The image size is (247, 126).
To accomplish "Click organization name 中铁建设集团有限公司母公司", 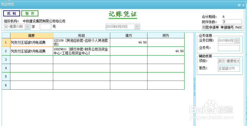I will (x=44, y=21).
